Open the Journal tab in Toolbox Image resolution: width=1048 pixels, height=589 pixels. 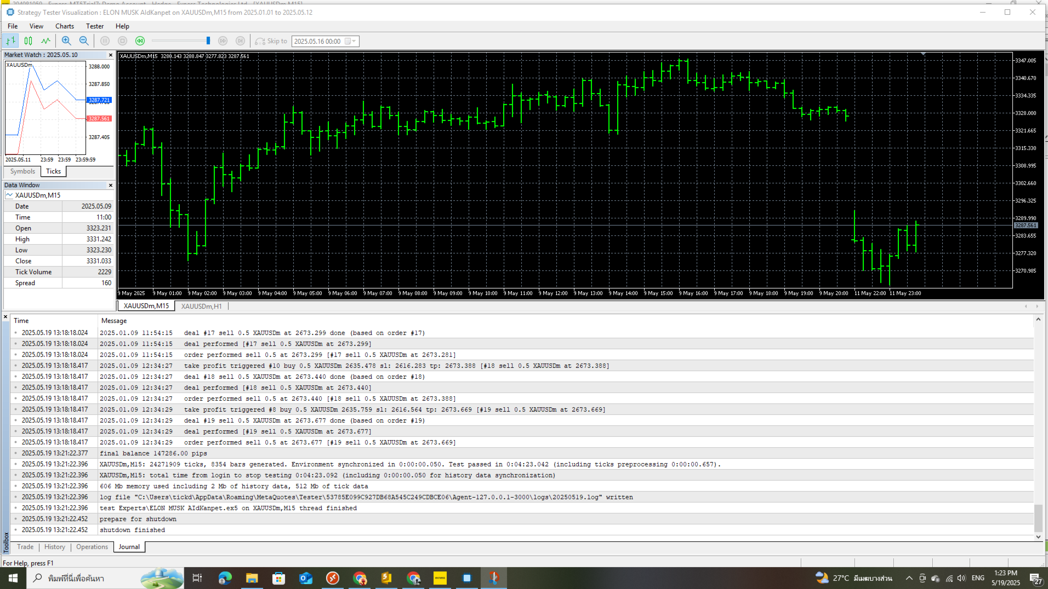click(x=129, y=547)
